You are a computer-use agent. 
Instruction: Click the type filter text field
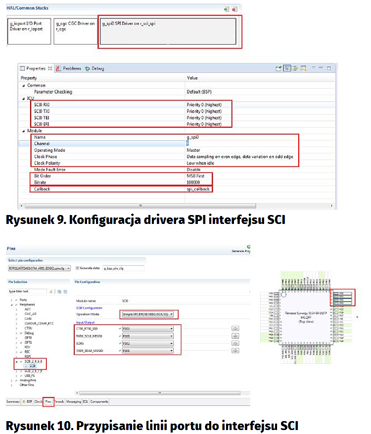(x=27, y=291)
